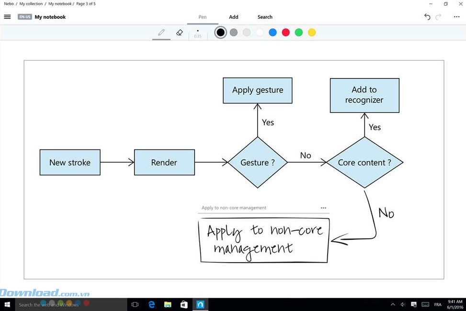Click the My notebook breadcrumb link
Screen dimensions: 466x311
pyautogui.click(x=60, y=4)
